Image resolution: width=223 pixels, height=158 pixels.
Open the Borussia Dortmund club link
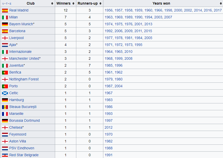[24, 120]
